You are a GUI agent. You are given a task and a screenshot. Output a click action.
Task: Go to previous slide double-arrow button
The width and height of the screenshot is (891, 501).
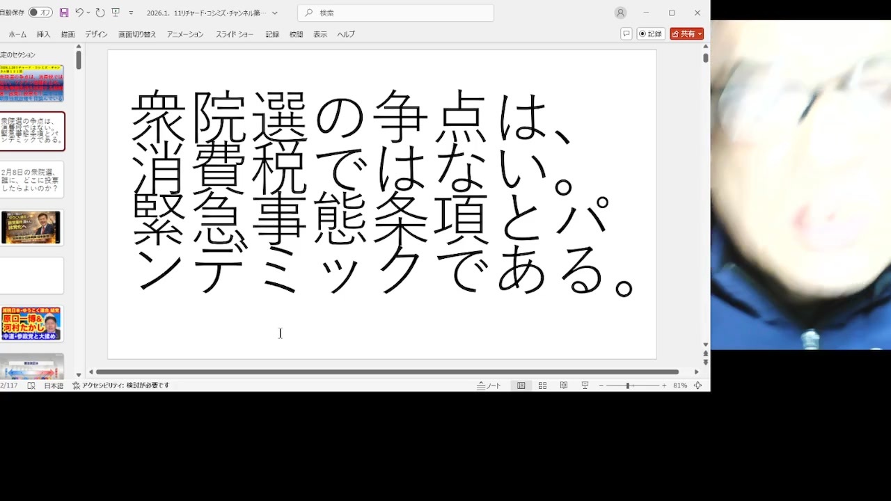[x=706, y=353]
